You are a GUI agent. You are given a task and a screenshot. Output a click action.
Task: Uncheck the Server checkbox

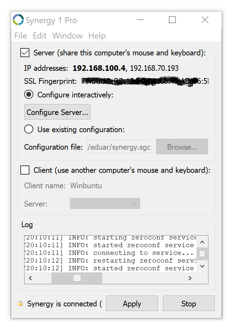tap(25, 53)
